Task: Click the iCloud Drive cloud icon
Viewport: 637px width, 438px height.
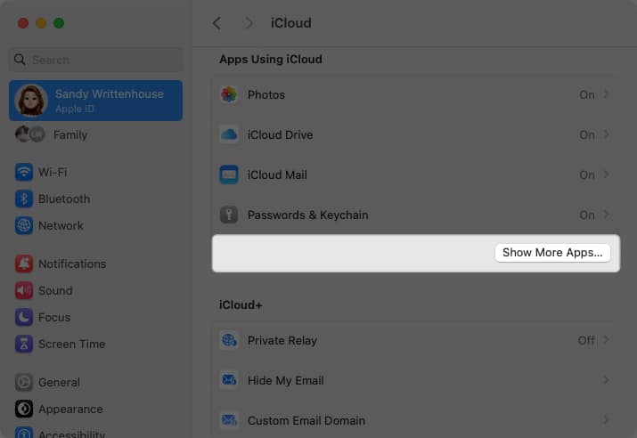Action: click(x=229, y=134)
